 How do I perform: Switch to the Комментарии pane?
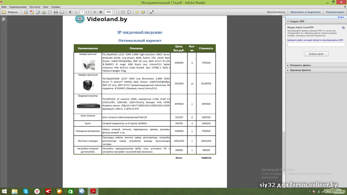(x=335, y=12)
